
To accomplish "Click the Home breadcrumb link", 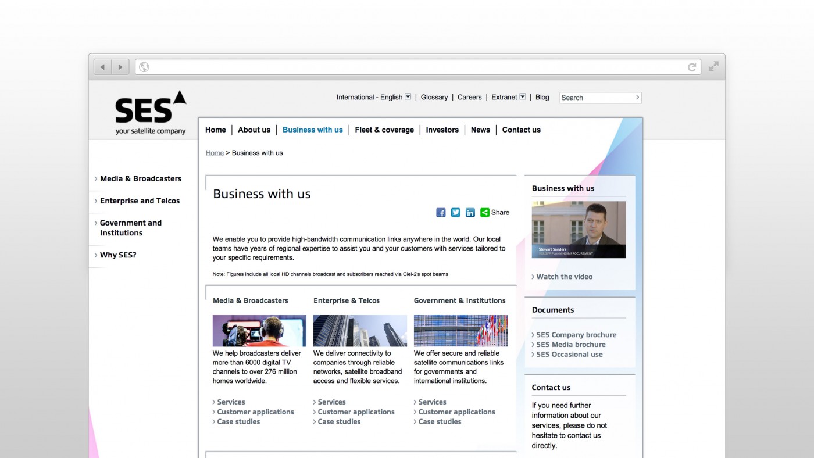I will 215,153.
